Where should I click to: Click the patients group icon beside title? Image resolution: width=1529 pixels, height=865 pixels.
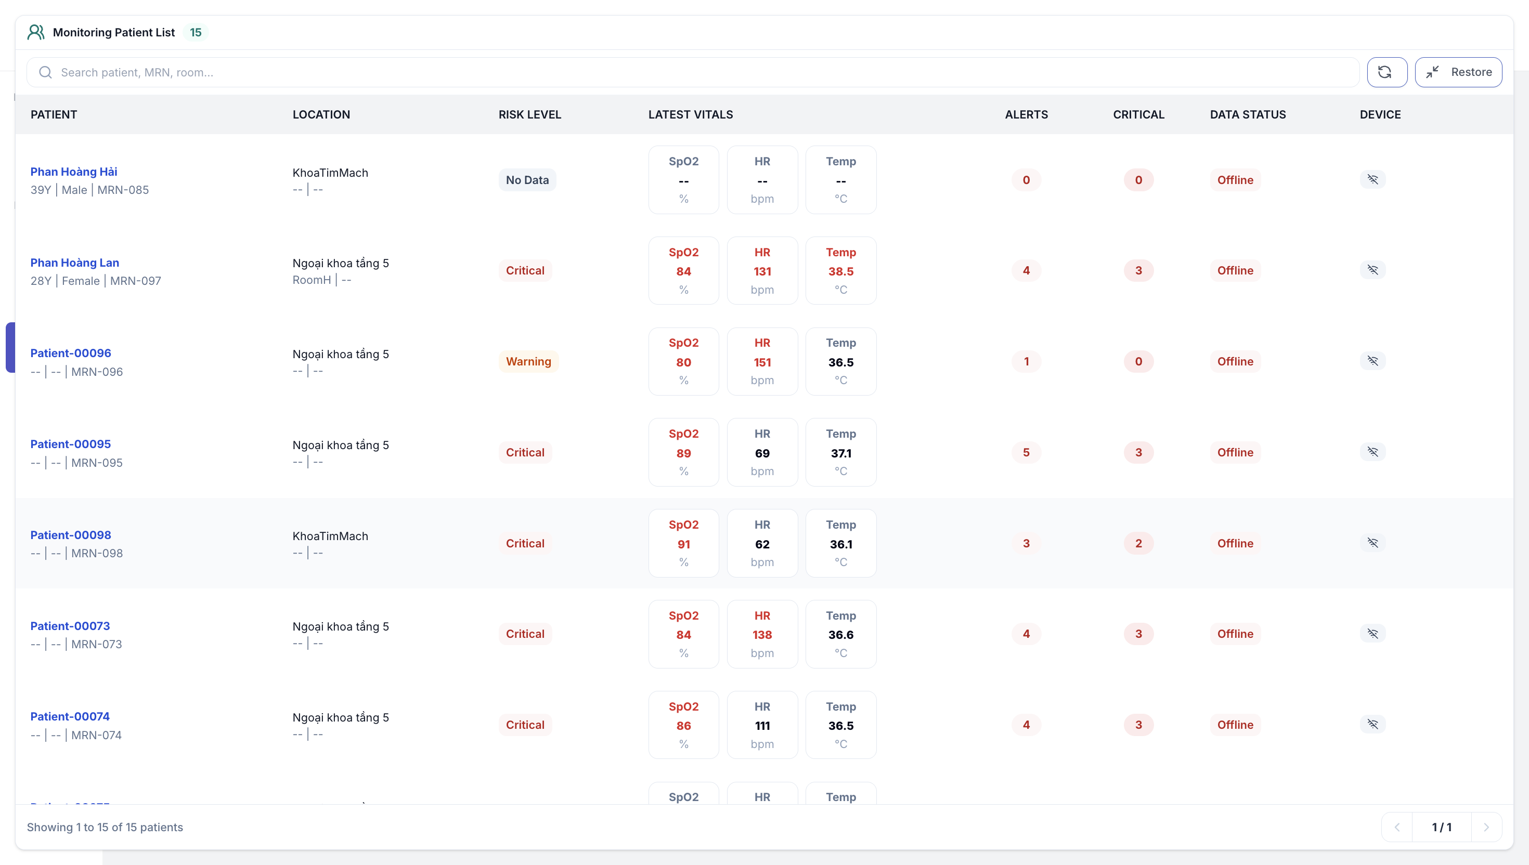coord(36,32)
